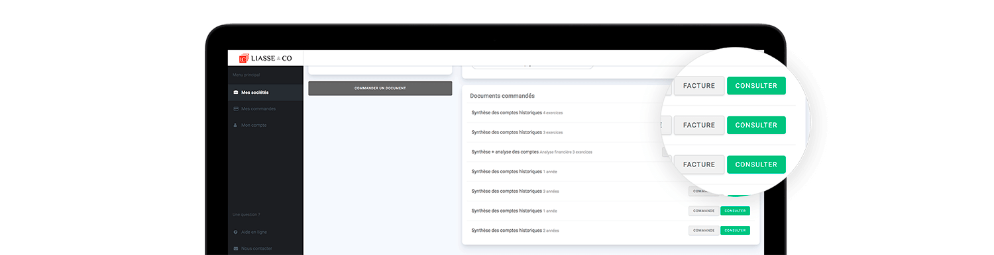The width and height of the screenshot is (994, 255).
Task: Select Synthèse des comptes historiques 3 années
Action: pyautogui.click(x=515, y=191)
